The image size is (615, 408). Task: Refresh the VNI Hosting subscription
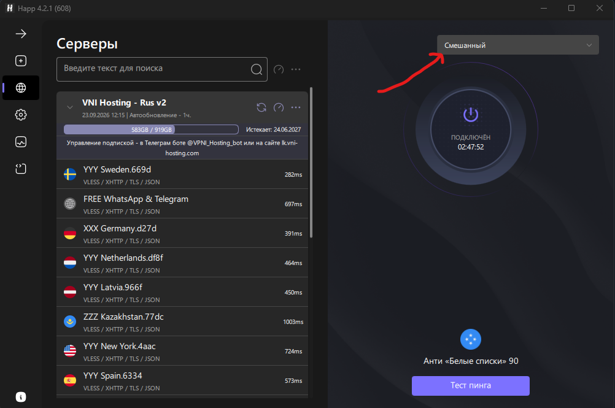tap(261, 107)
